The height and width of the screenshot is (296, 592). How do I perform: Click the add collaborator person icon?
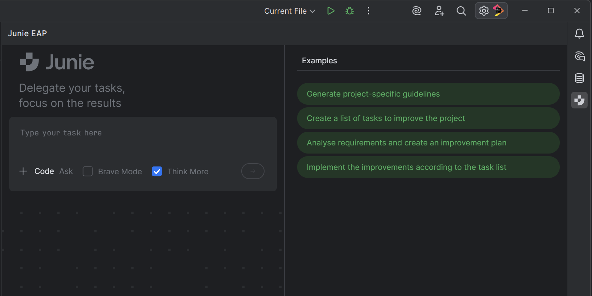439,11
